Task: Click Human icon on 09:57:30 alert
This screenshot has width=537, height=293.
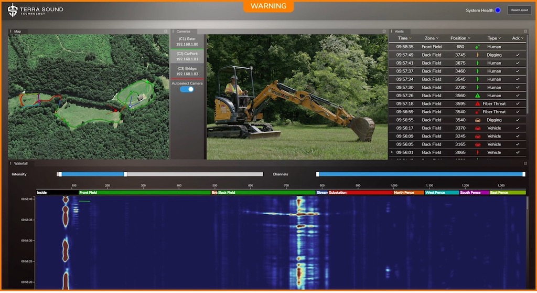Action: [x=477, y=88]
